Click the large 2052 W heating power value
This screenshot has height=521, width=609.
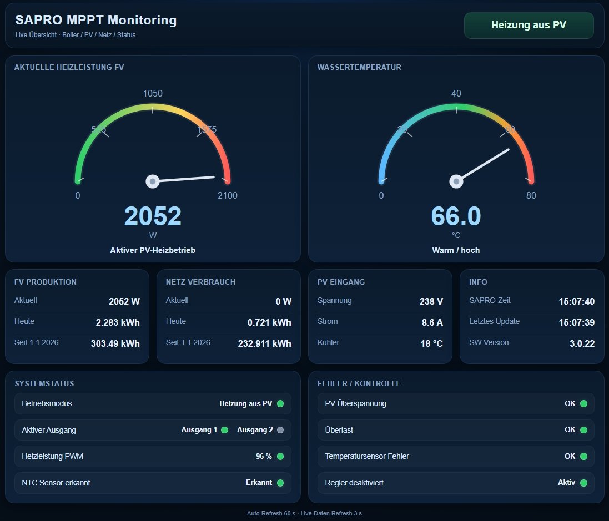[153, 216]
